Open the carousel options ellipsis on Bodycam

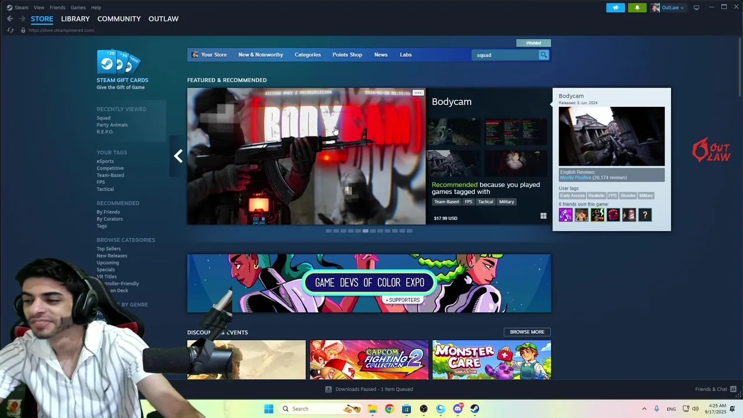[x=418, y=93]
